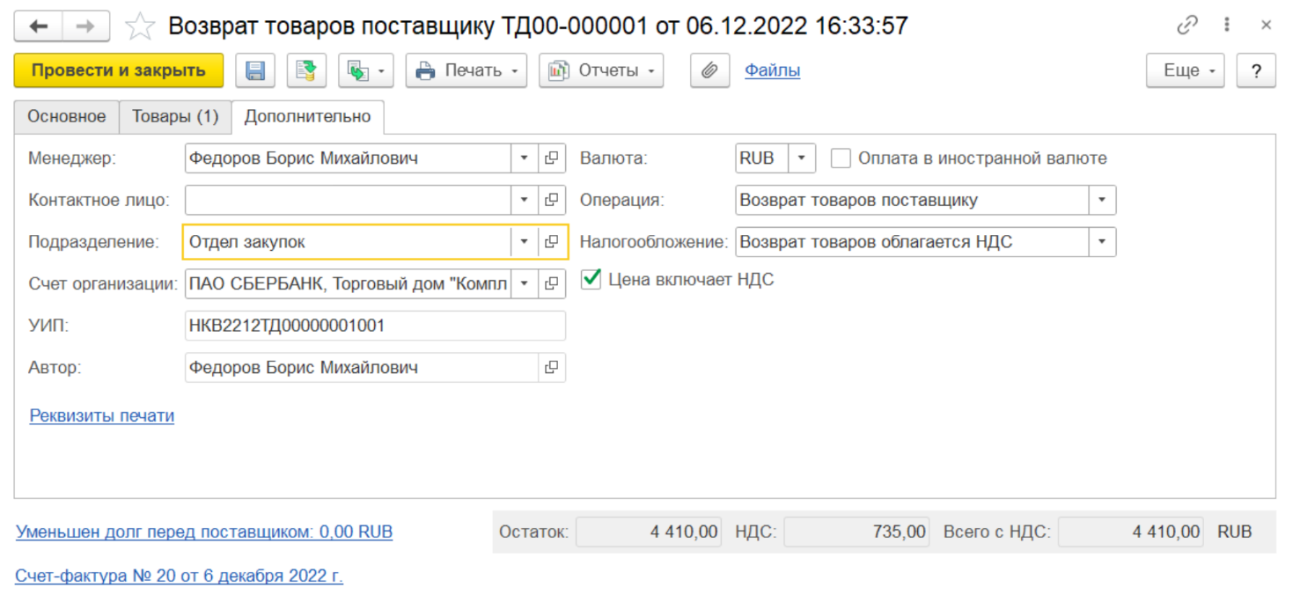1300x602 pixels.
Task: Switch to the Товары (1) tab
Action: coord(175,117)
